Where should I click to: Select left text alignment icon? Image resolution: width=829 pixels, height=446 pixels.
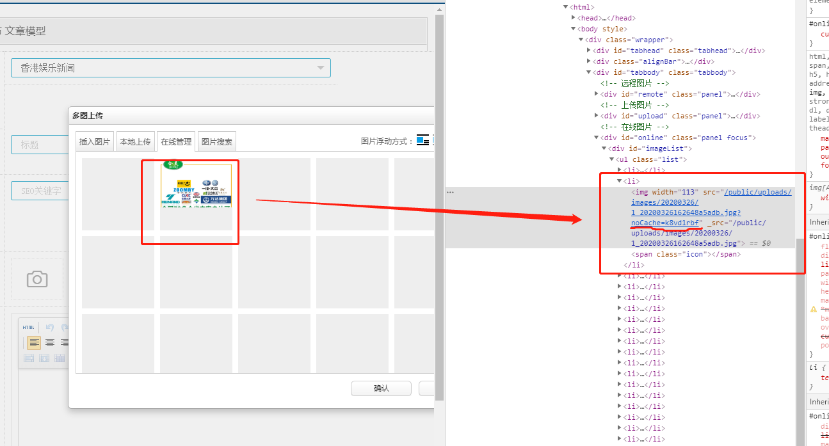34,343
